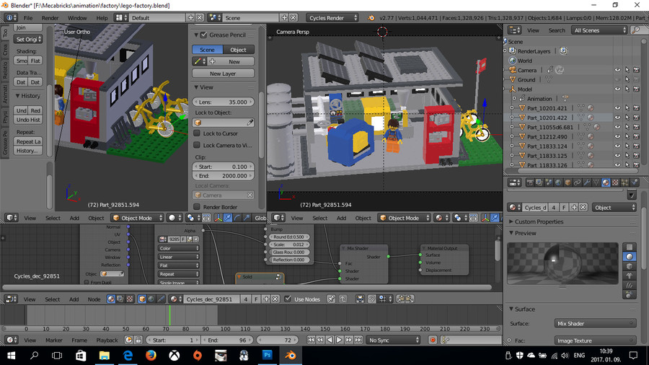
Task: Click the Undo History button
Action: click(x=28, y=120)
